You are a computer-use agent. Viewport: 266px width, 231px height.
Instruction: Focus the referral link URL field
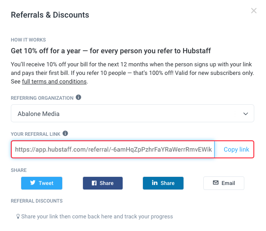click(113, 149)
